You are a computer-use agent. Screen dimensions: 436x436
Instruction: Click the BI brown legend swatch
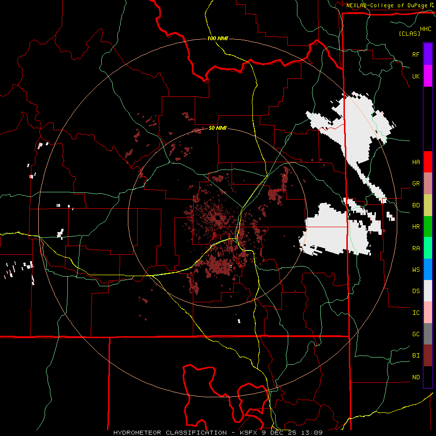pyautogui.click(x=428, y=356)
